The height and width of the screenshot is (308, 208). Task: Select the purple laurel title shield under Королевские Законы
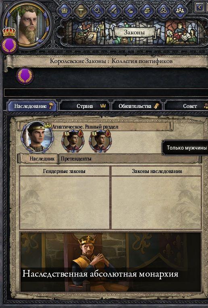[25, 76]
